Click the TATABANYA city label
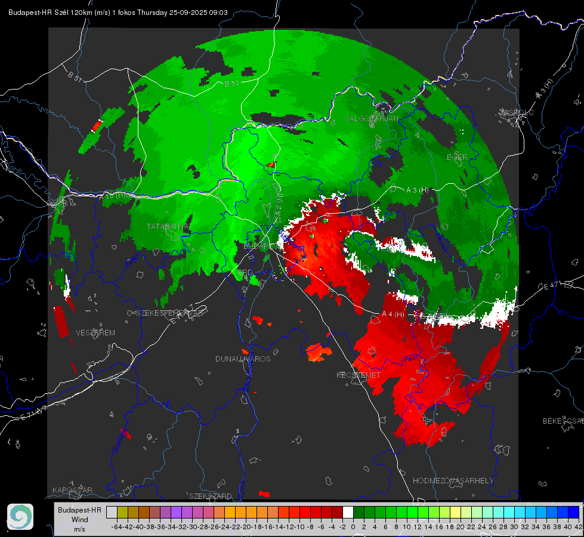This screenshot has height=537, width=584. point(168,226)
